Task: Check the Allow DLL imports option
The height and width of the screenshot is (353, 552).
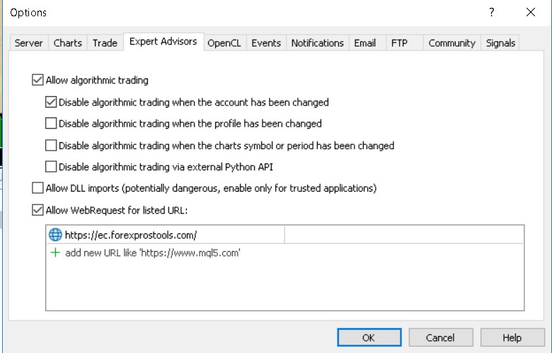Action: pos(38,188)
